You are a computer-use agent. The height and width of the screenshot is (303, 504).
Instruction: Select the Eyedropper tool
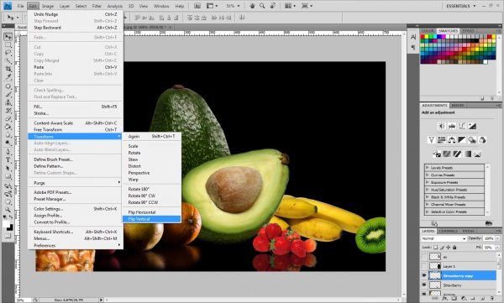8,77
